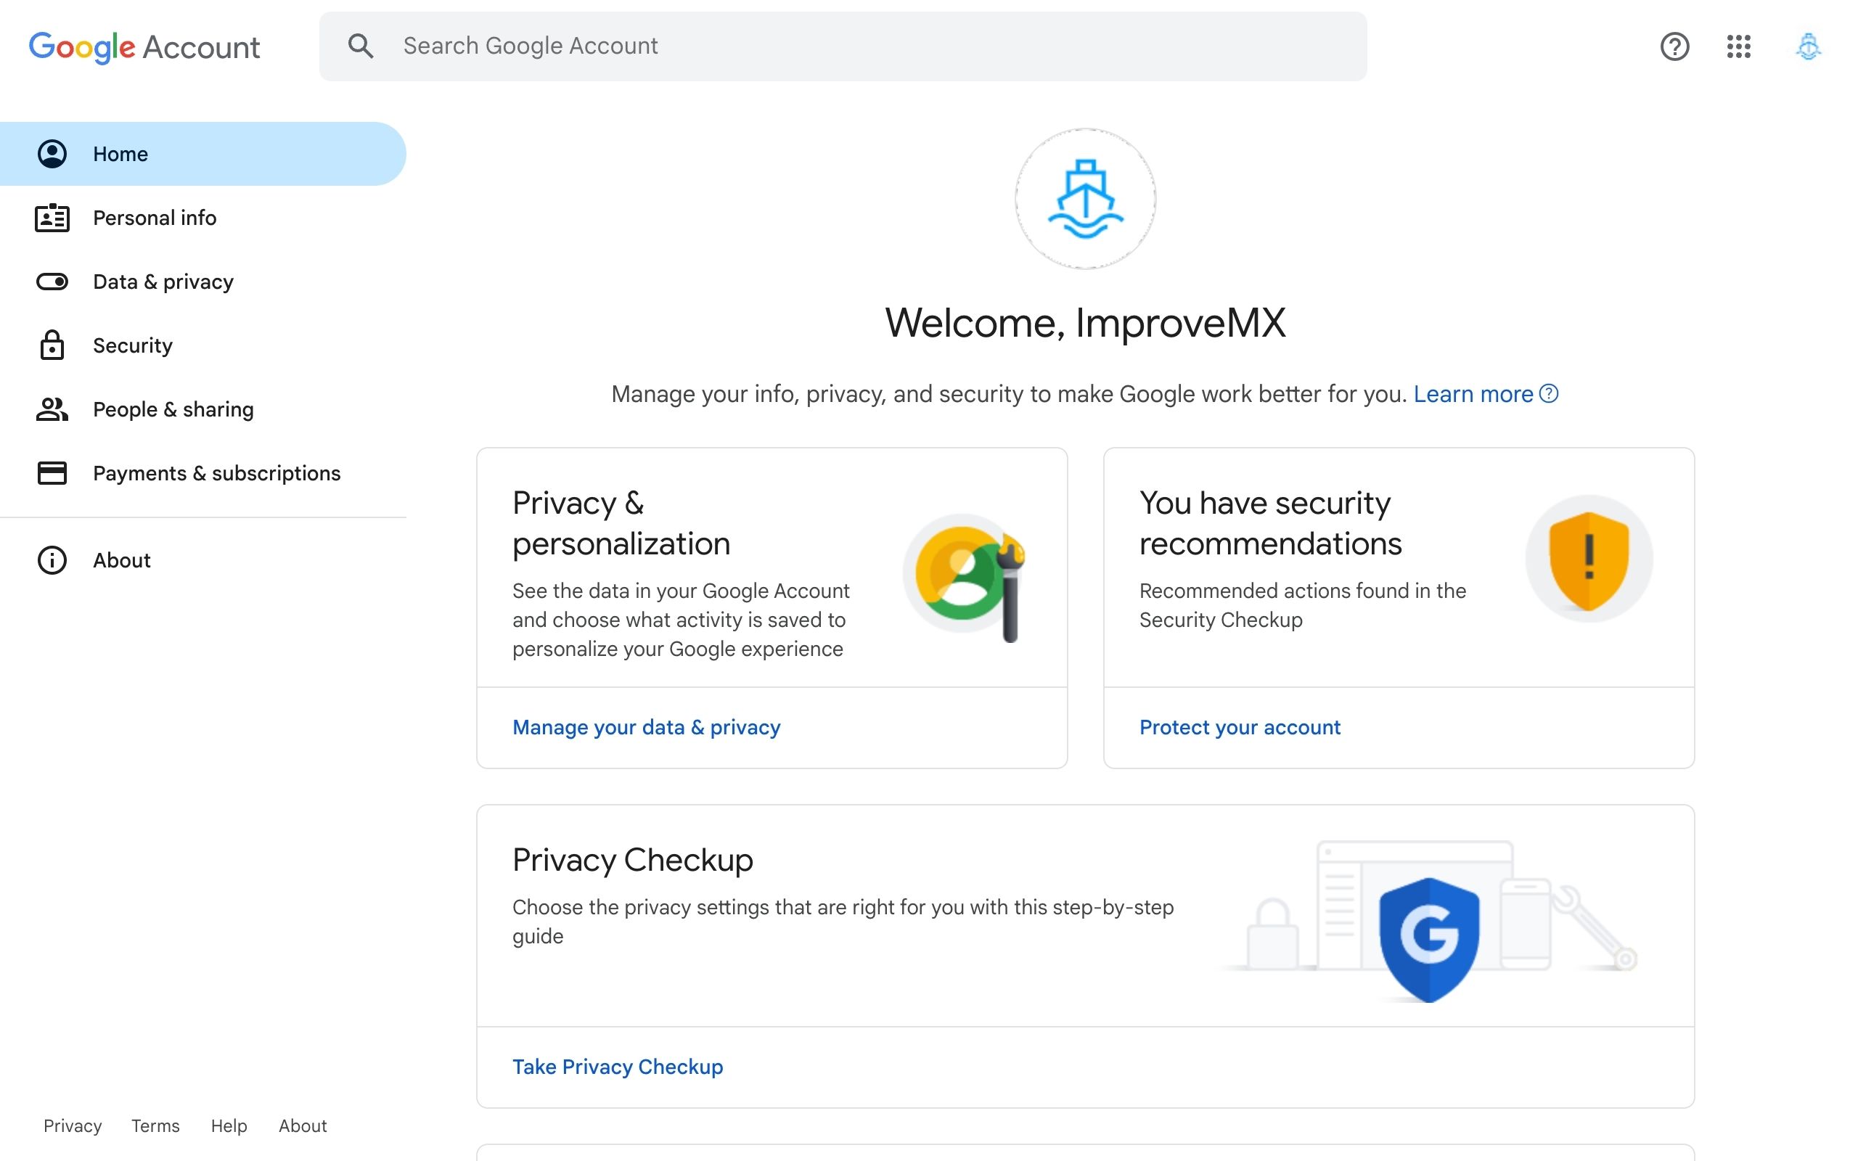Click the Protect your account link

(x=1239, y=727)
